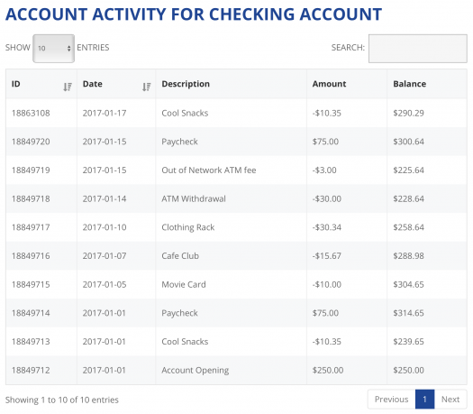This screenshot has width=473, height=414.
Task: Select page 1 in pagination
Action: 424,400
